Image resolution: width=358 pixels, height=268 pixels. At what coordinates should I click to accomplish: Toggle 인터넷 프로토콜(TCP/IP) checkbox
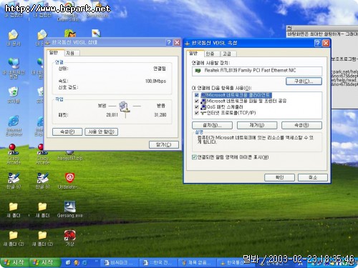[197, 113]
